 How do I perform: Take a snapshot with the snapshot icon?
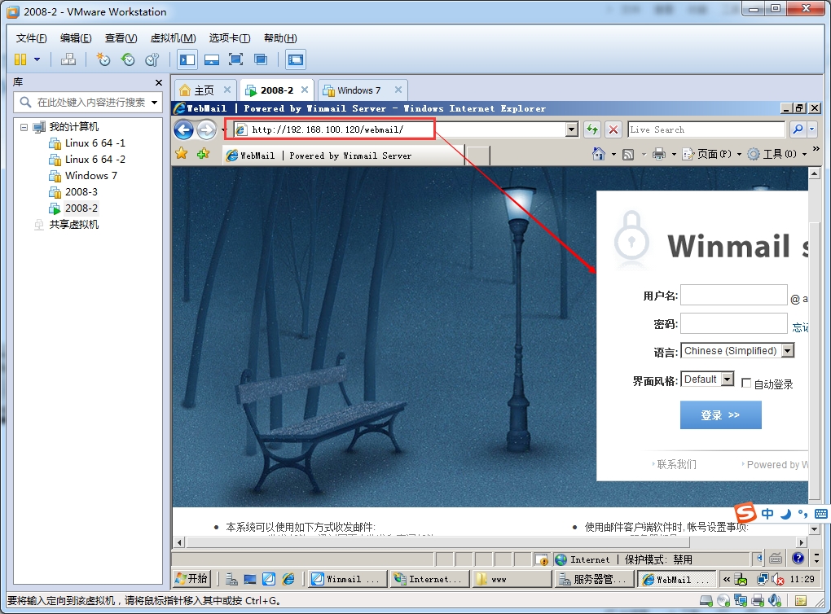click(x=103, y=59)
